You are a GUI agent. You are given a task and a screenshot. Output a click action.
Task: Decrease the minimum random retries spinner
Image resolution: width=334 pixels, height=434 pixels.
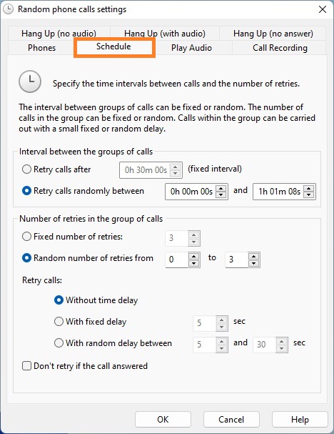pyautogui.click(x=193, y=263)
